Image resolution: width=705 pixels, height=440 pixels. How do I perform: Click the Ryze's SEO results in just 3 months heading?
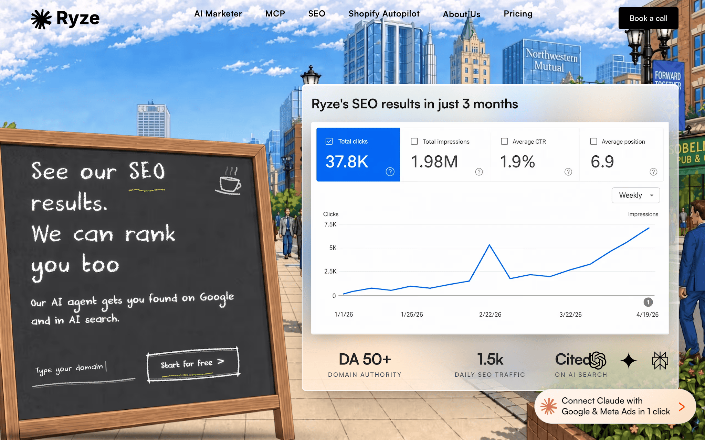click(x=414, y=104)
